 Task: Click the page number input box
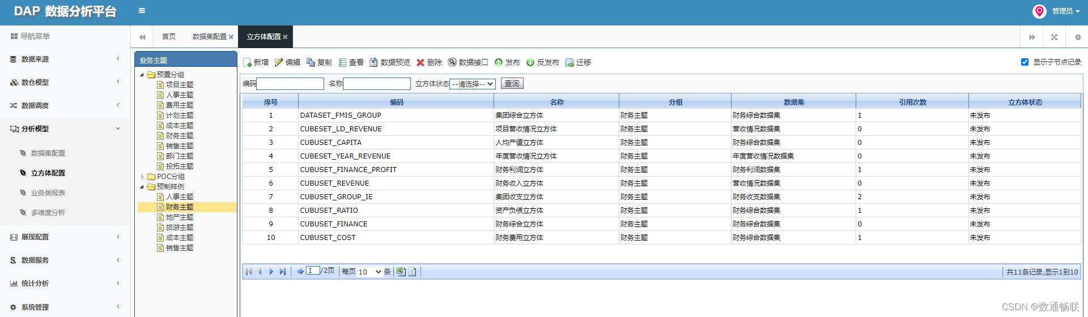click(x=313, y=271)
